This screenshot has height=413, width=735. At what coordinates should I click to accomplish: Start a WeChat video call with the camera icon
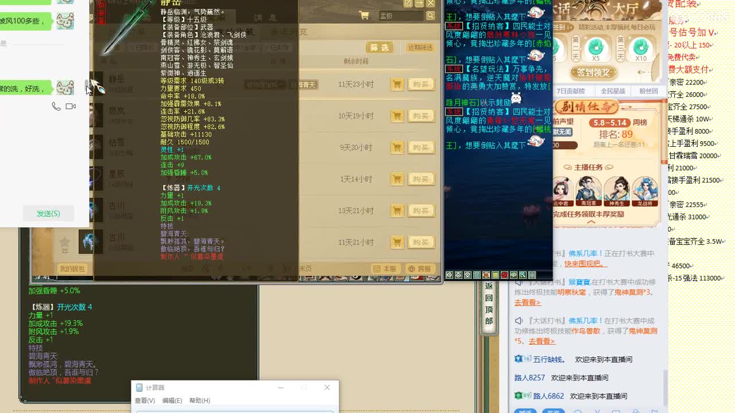[x=71, y=106]
